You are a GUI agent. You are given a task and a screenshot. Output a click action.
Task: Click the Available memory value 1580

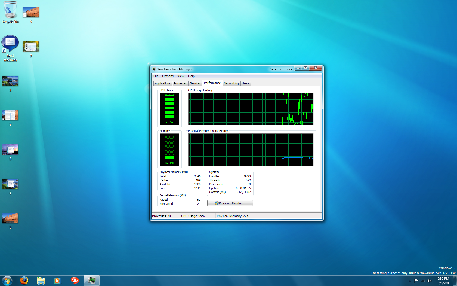[197, 184]
